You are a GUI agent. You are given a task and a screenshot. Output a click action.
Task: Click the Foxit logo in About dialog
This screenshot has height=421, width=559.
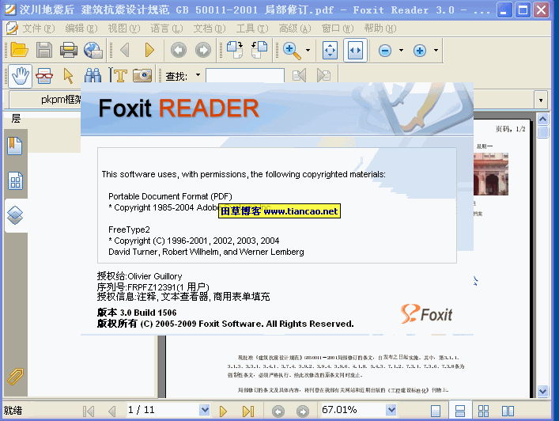[x=426, y=314]
